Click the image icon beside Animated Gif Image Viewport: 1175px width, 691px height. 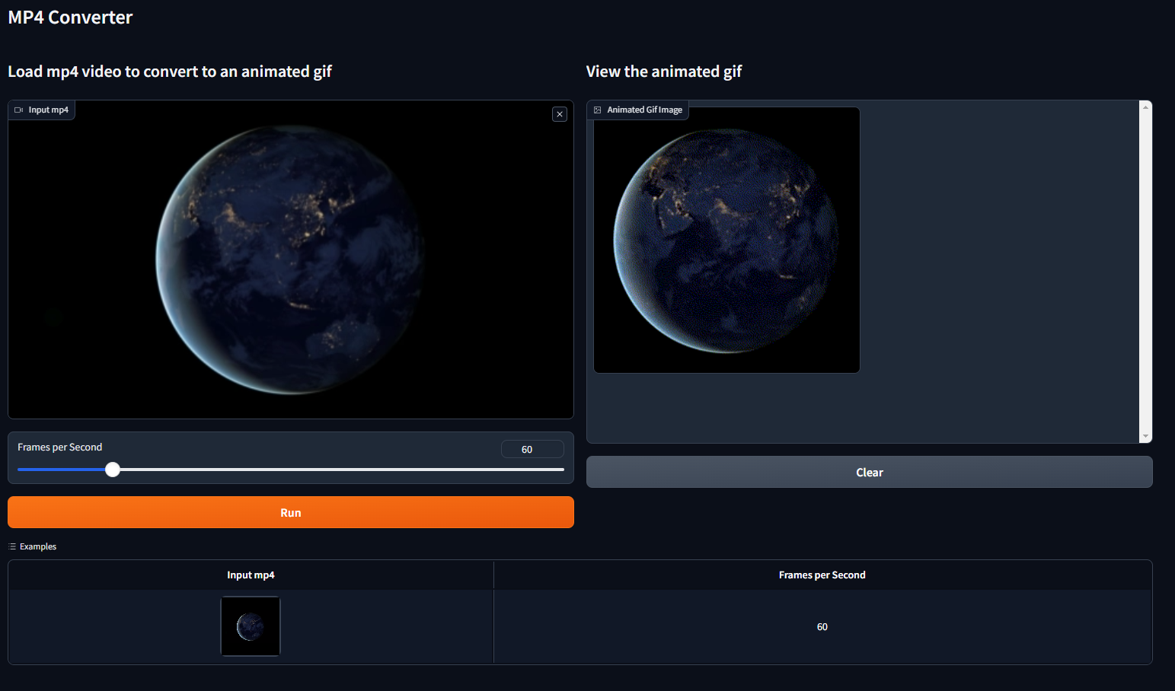pos(598,110)
